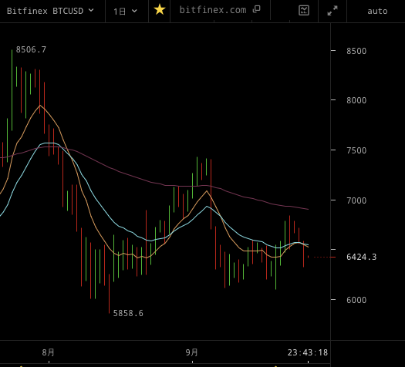Enter fullscreen with the expand arrows icon
Screen dimensions: 405x367
pyautogui.click(x=332, y=11)
